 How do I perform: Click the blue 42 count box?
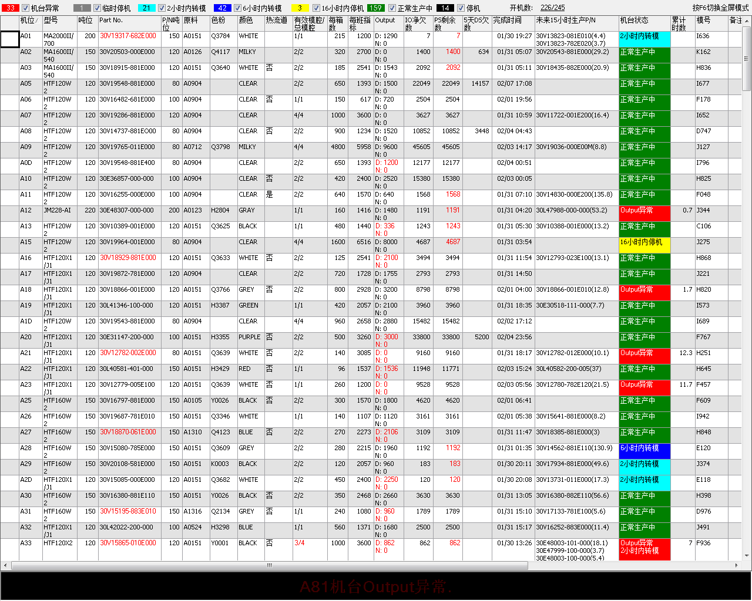222,8
